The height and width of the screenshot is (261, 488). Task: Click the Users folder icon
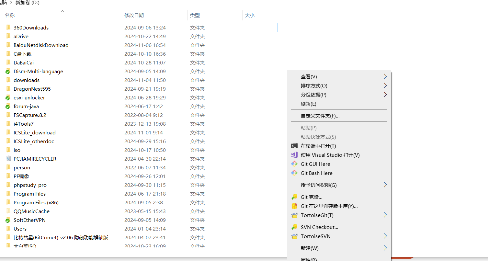tap(8, 229)
